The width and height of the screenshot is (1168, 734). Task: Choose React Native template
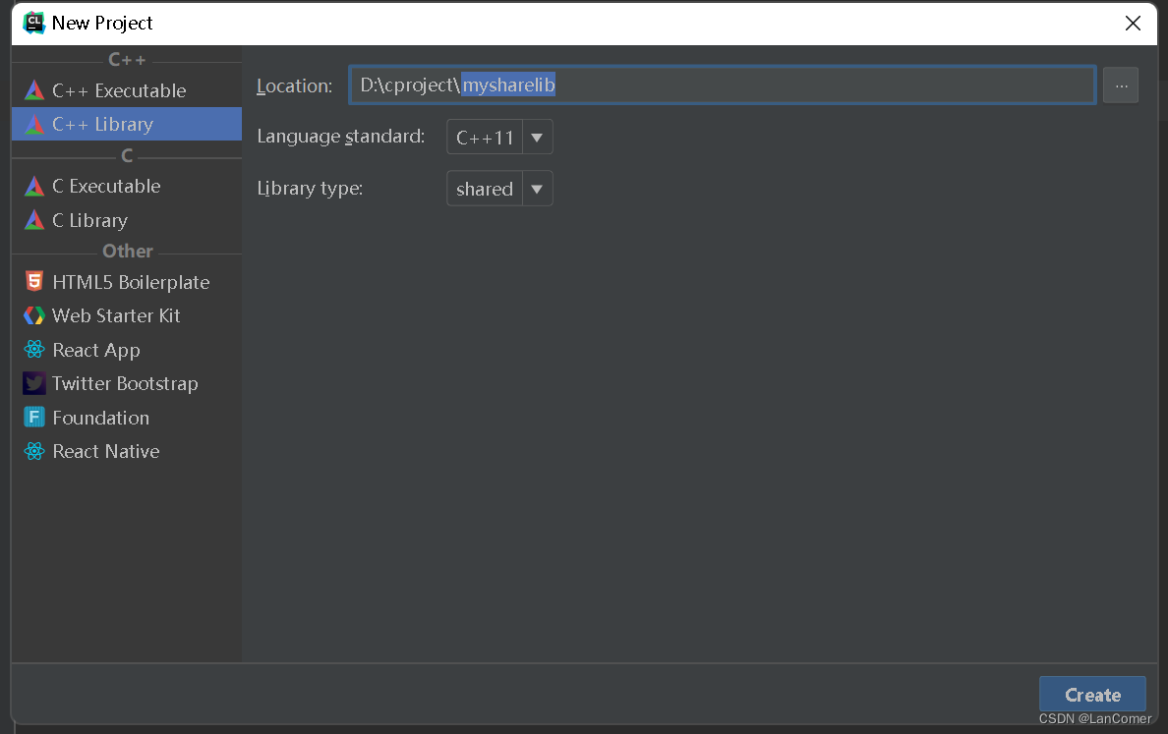coord(127,451)
